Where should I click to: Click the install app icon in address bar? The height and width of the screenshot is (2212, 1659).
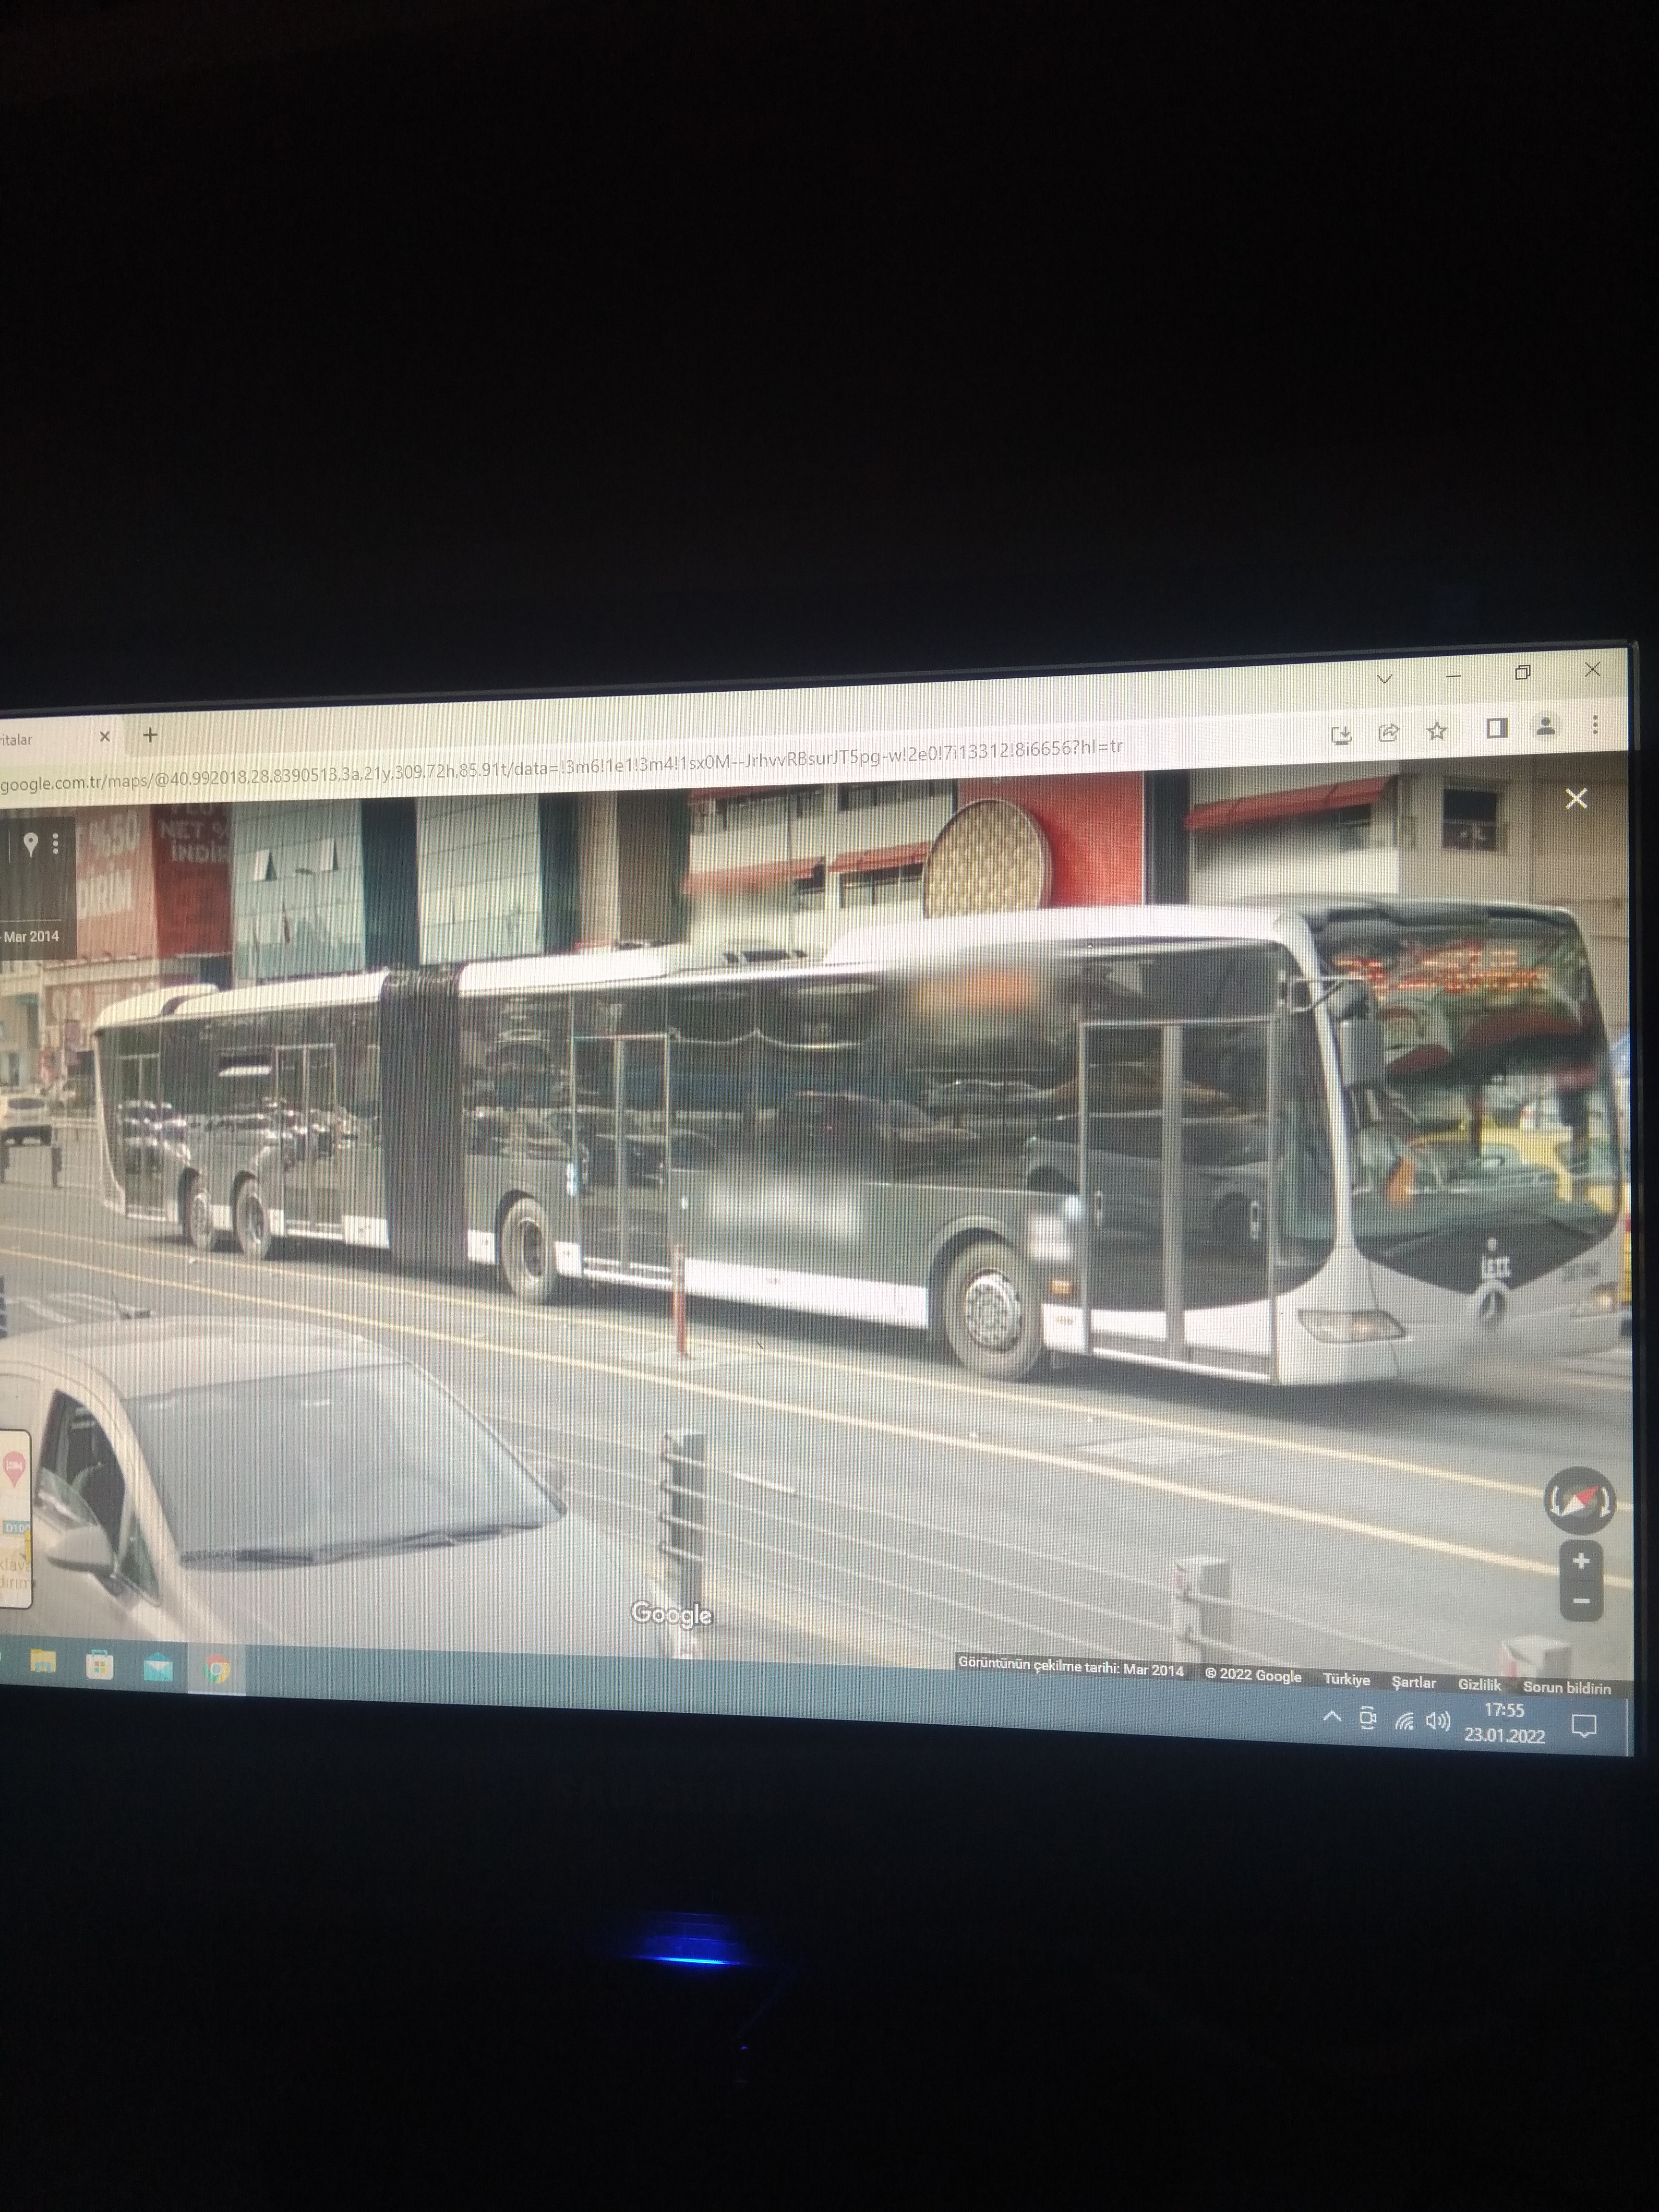coord(1342,735)
